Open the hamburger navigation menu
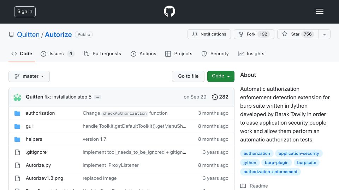Screen dimensions: 339x190 click(x=319, y=11)
